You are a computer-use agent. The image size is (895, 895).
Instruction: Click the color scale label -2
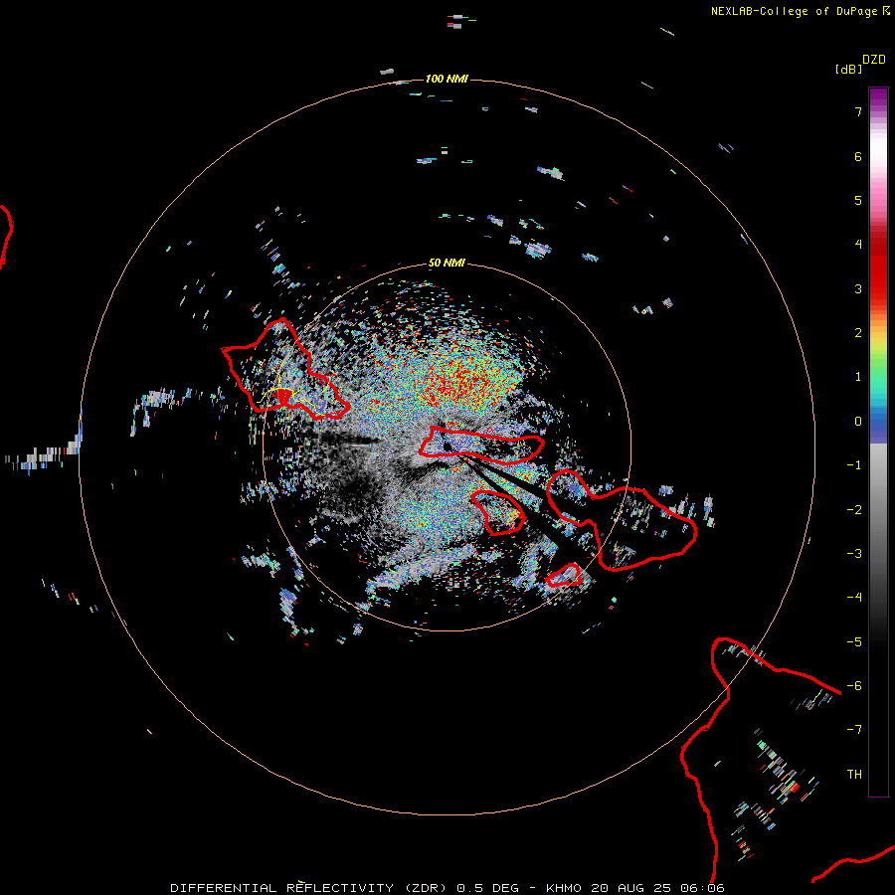click(x=854, y=510)
